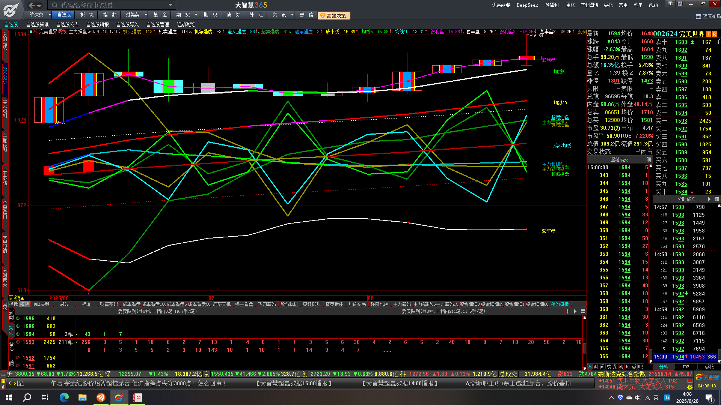Open the 自选股管理 sub-tab
Viewport: 721px width, 405px height.
(x=157, y=24)
